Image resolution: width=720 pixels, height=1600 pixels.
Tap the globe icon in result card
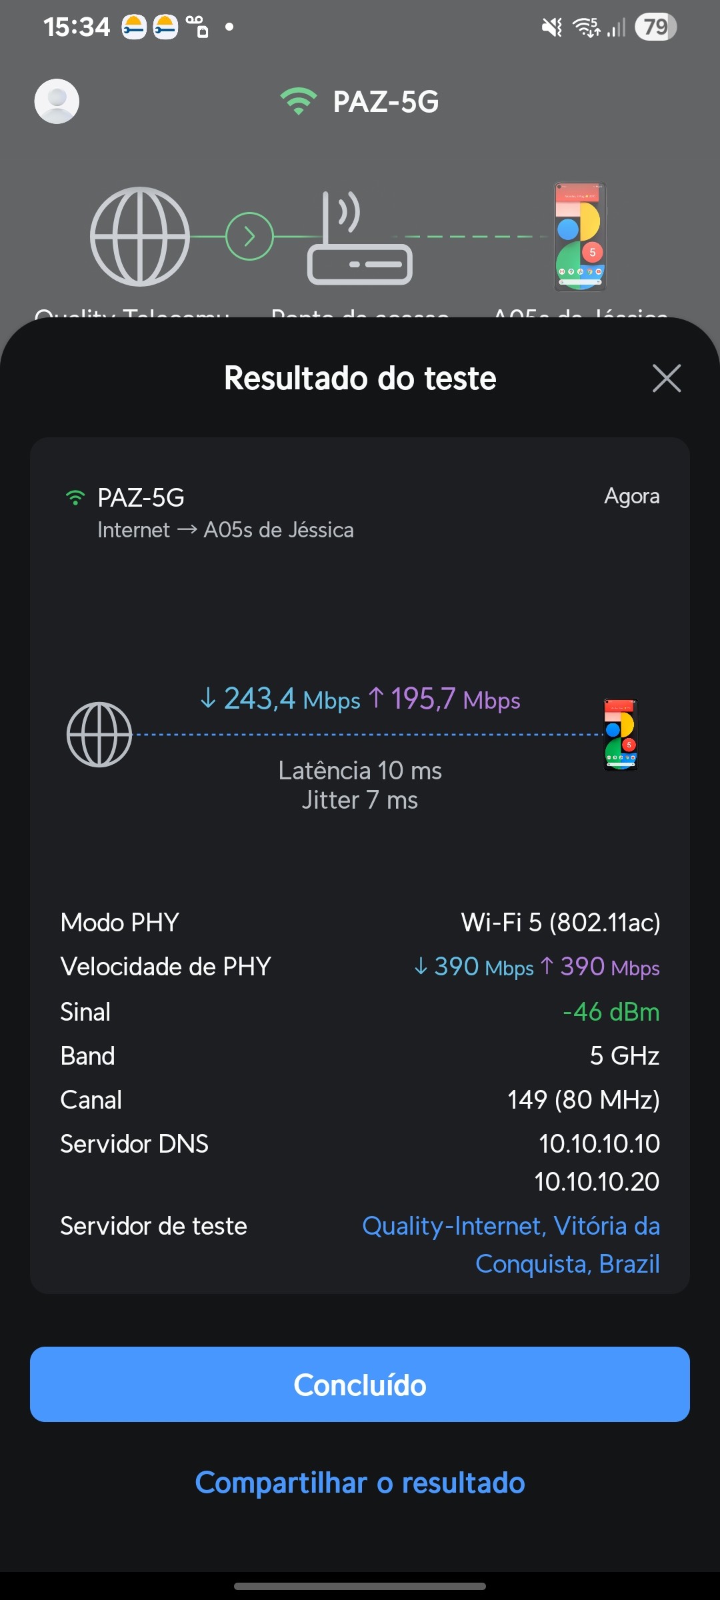pos(99,734)
